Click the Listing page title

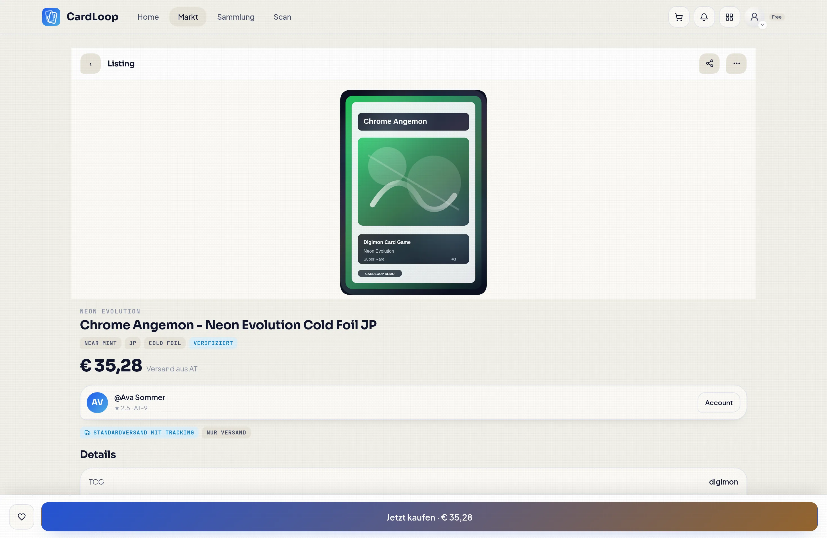tap(121, 64)
